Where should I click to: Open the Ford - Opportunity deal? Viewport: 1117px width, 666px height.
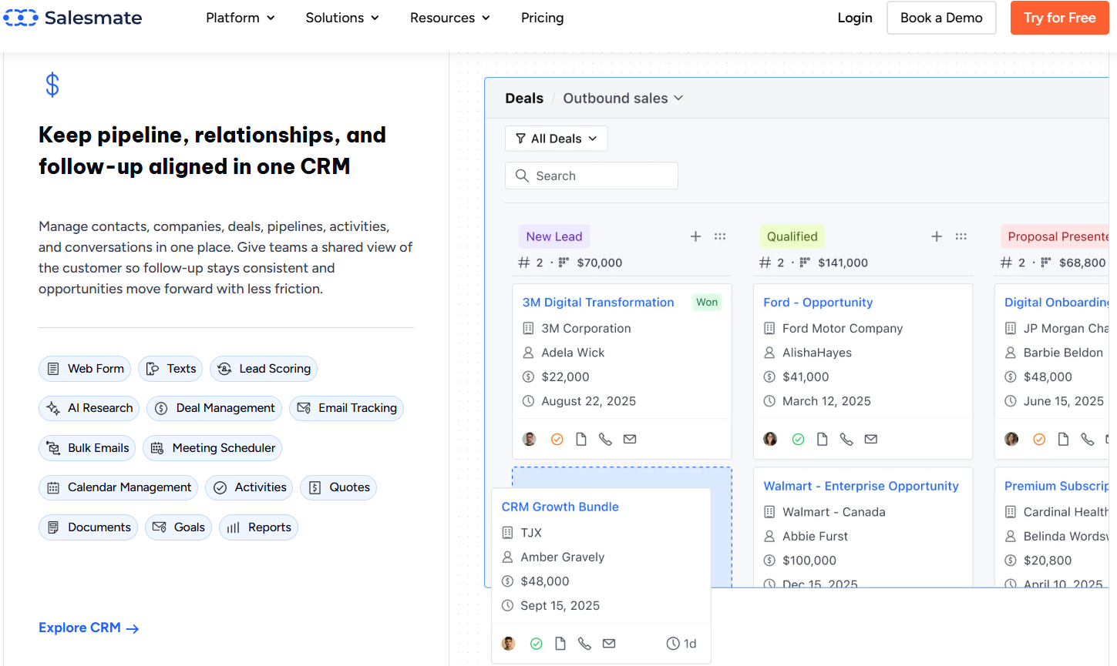[x=818, y=303]
